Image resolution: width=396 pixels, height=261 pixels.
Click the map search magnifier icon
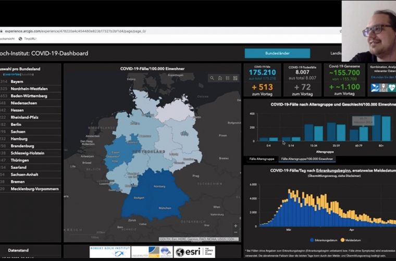(212, 78)
